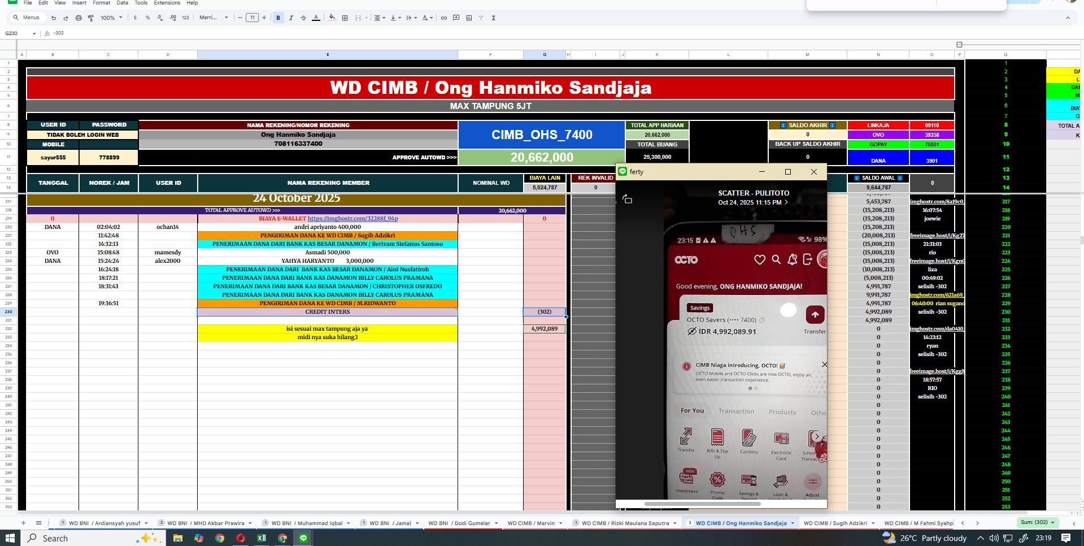Click the rotate icon in ferty window
The image size is (1084, 546).
(627, 199)
